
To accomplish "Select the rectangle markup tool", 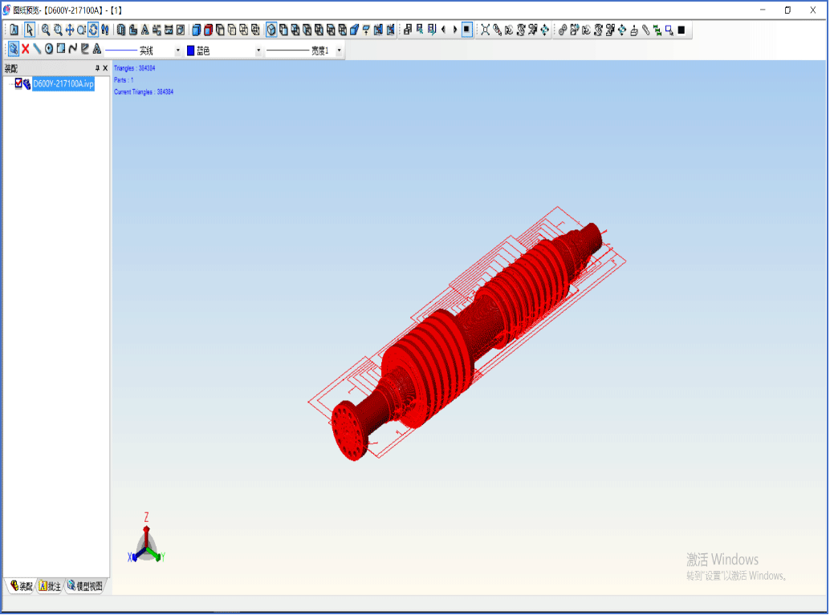I will (x=61, y=50).
